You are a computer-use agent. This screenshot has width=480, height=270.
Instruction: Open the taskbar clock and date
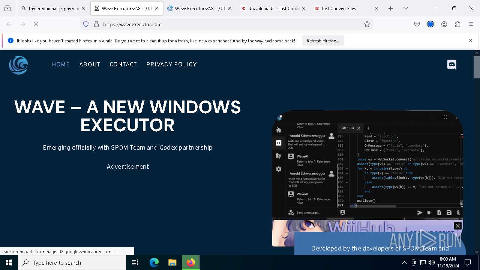(448, 262)
